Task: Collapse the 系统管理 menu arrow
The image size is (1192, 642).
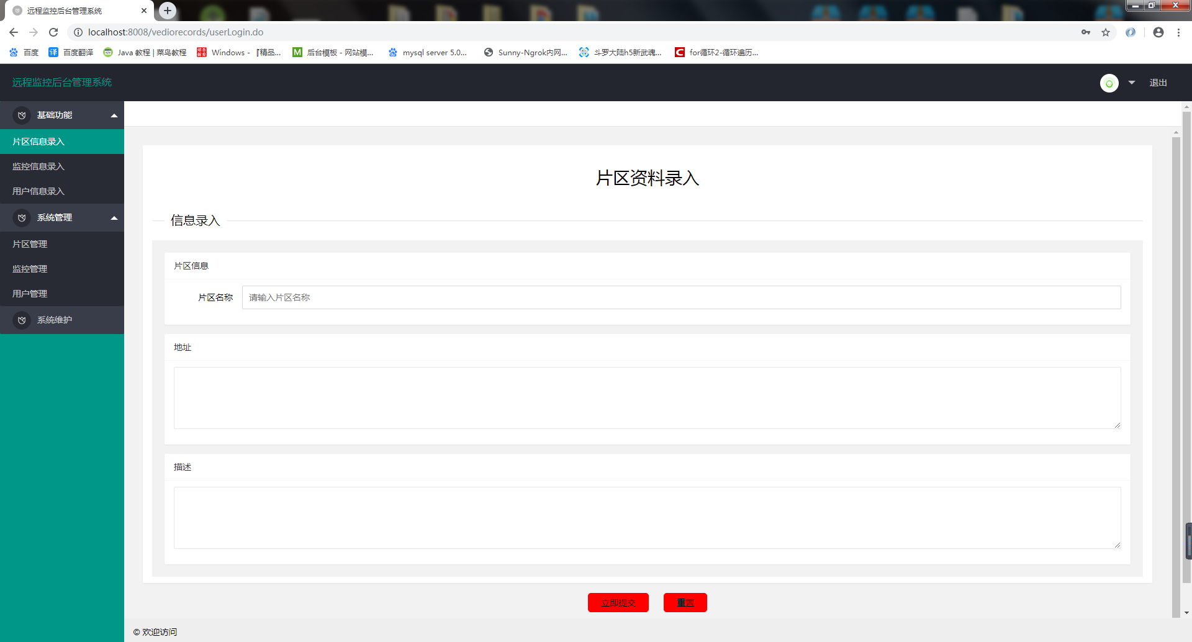Action: pos(114,218)
